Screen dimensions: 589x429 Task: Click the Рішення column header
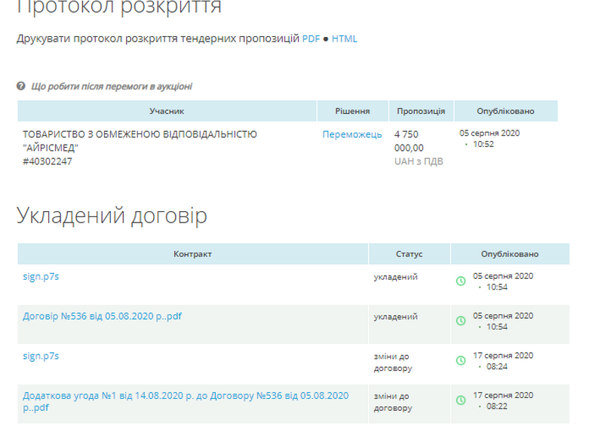coord(352,111)
